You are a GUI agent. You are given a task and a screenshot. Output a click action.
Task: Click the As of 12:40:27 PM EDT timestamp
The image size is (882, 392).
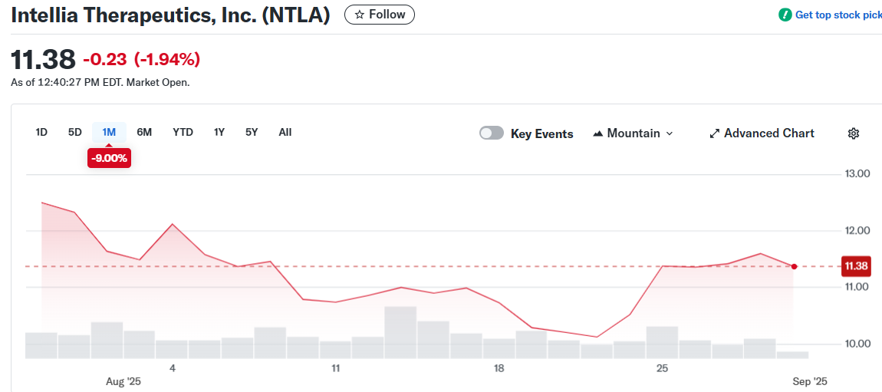click(100, 83)
